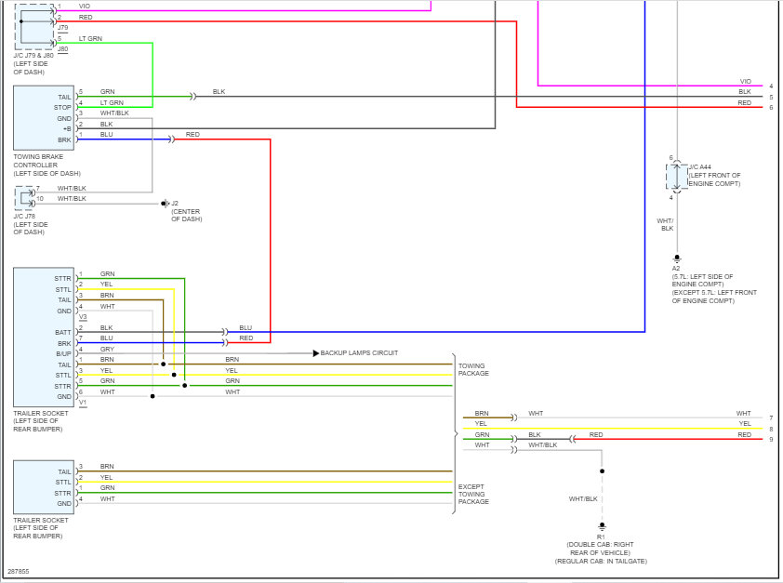Select the +B terminal on brake controller

(x=67, y=129)
